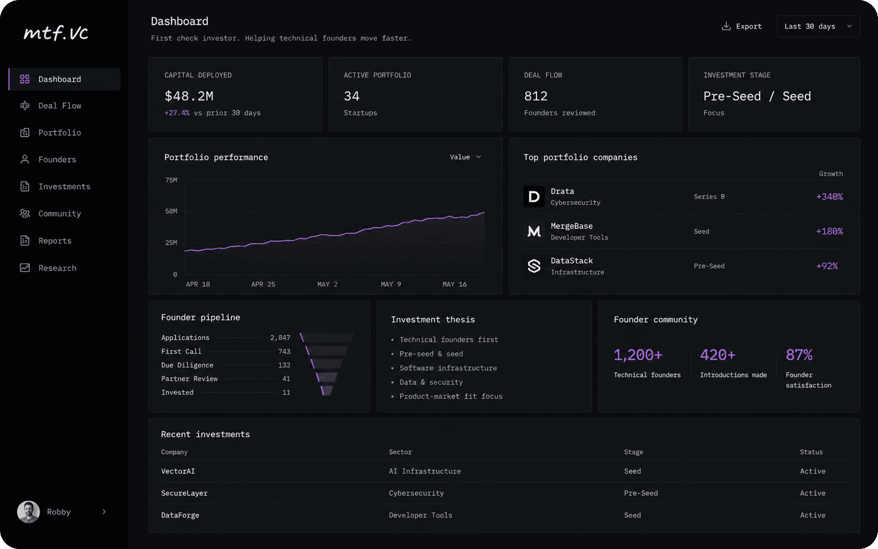Click the 87% founder satisfaction stat
This screenshot has width=878, height=549.
(799, 355)
